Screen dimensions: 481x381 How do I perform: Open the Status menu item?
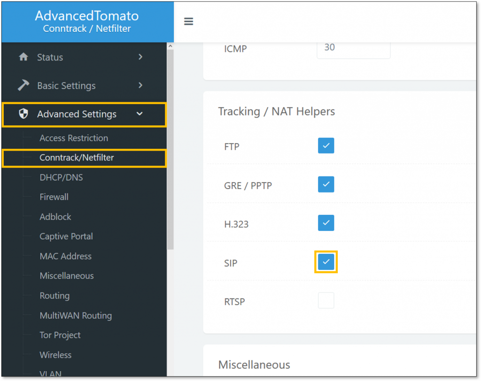85,57
